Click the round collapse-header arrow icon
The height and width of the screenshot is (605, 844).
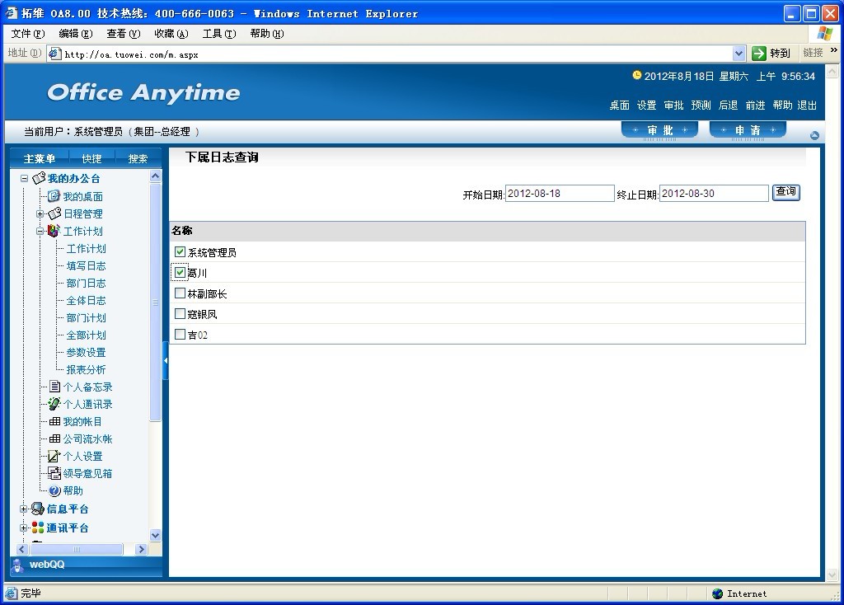click(814, 135)
